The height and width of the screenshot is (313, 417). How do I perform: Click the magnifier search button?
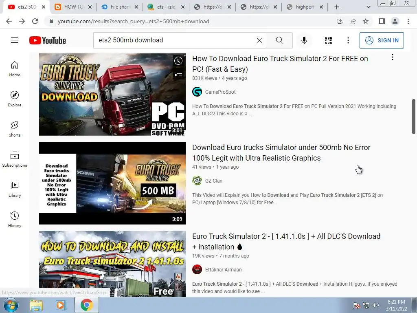click(279, 40)
